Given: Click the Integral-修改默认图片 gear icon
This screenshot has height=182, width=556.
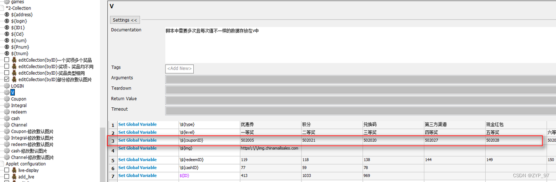Looking at the screenshot, I should 7,138.
